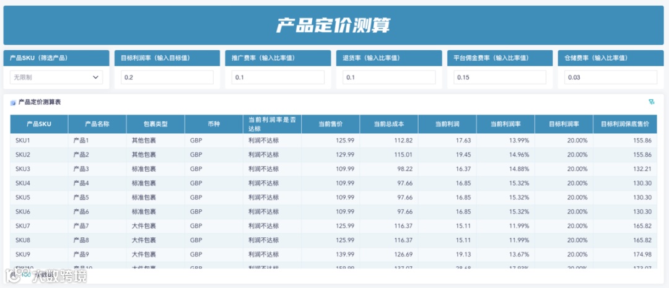
Task: Click profit value 16.37 for SKU3
Action: [x=464, y=169]
